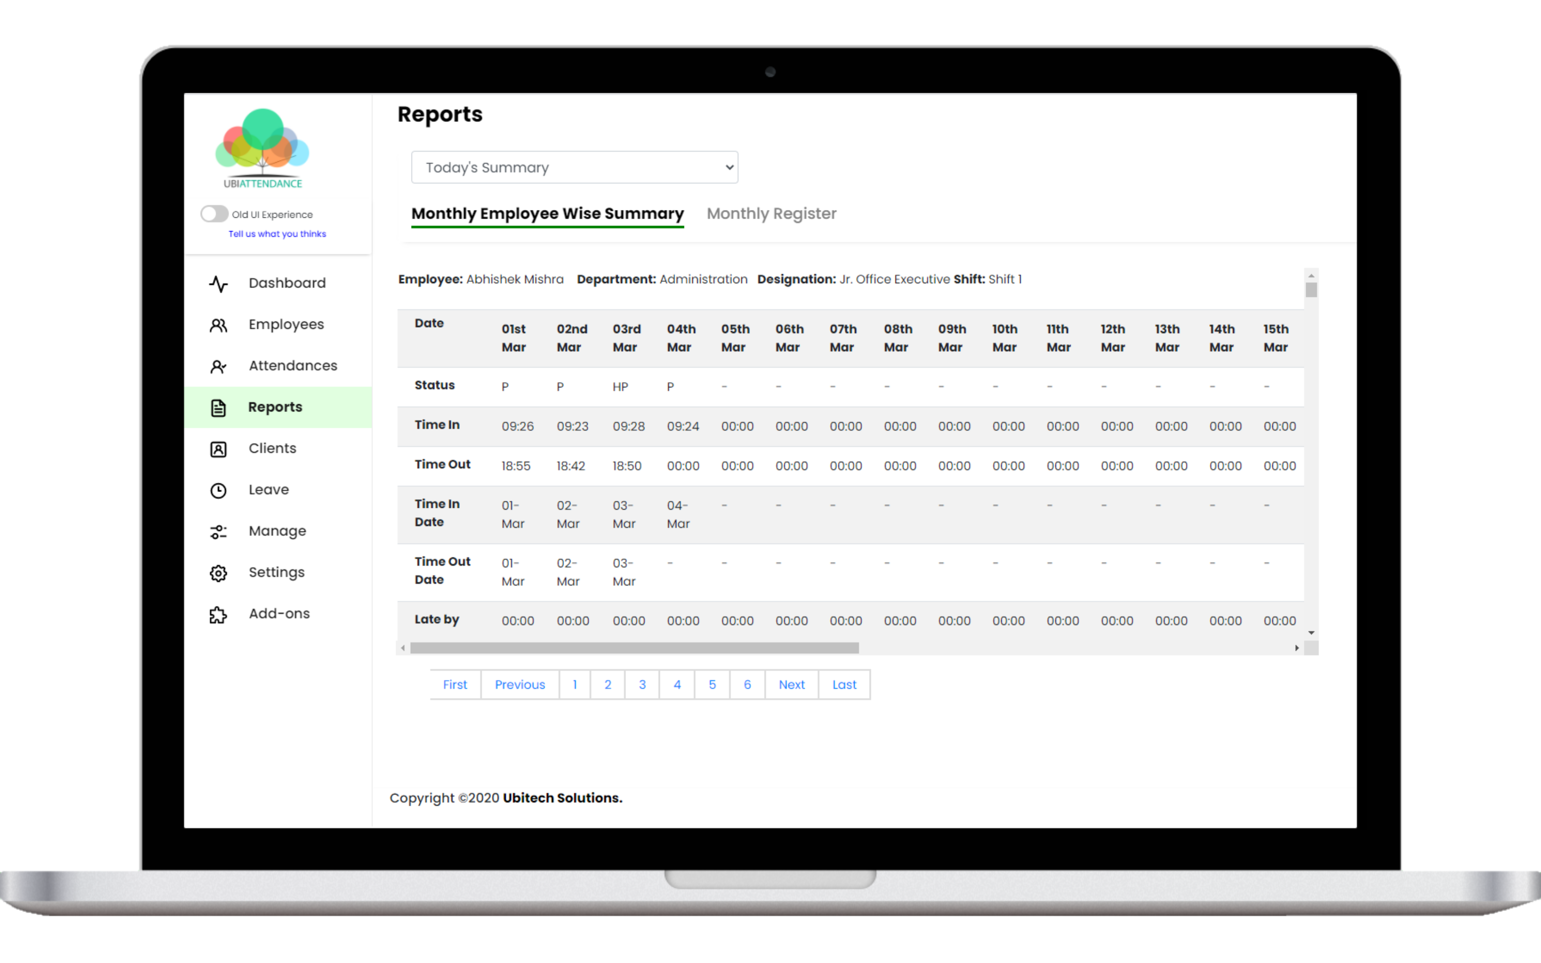Click the Manage sliders icon
Viewport: 1541px width, 963px height.
tap(219, 532)
